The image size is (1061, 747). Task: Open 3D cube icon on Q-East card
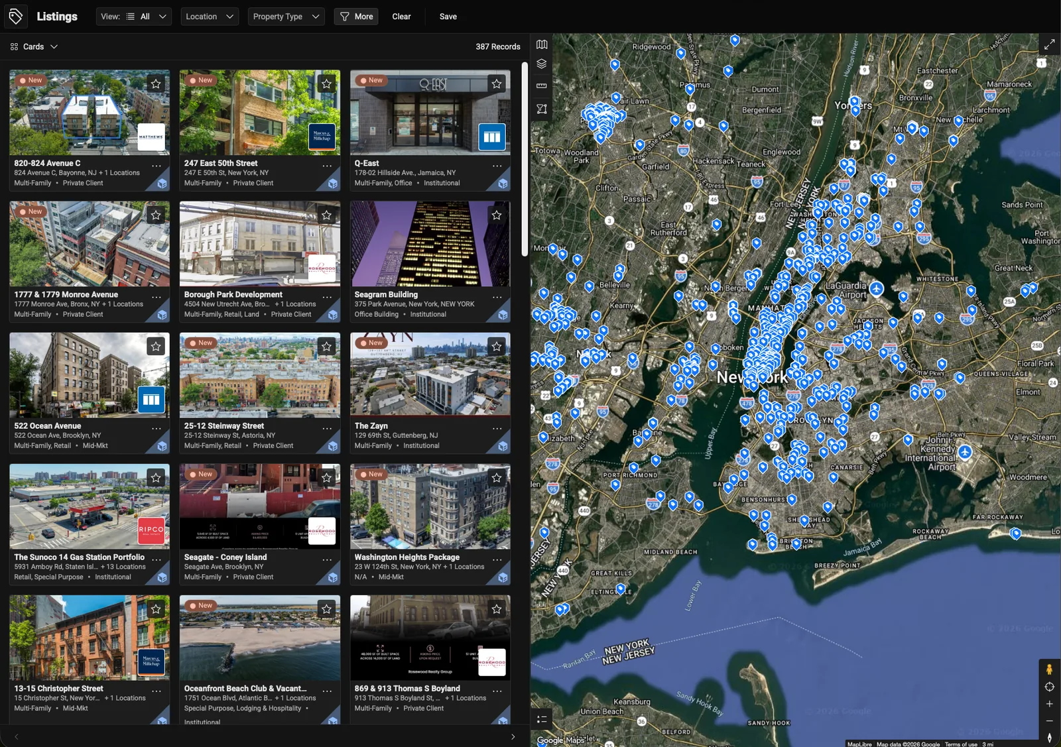pos(503,184)
